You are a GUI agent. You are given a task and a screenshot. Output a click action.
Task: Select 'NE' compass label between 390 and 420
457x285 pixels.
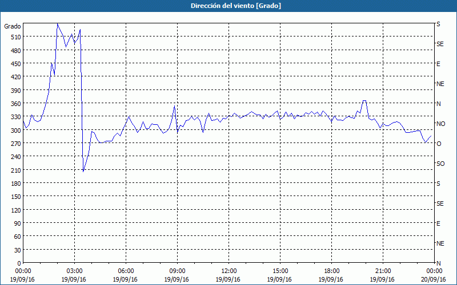tap(440, 84)
